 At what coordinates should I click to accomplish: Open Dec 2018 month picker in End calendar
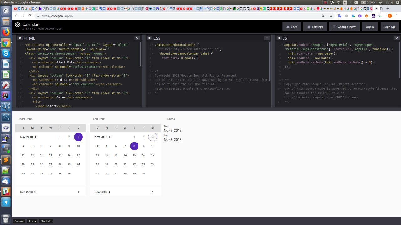[102, 192]
